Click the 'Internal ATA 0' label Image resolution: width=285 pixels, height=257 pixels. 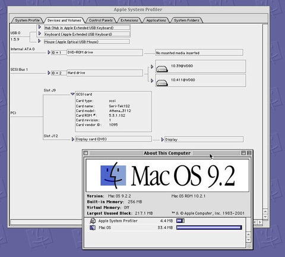pos(23,49)
